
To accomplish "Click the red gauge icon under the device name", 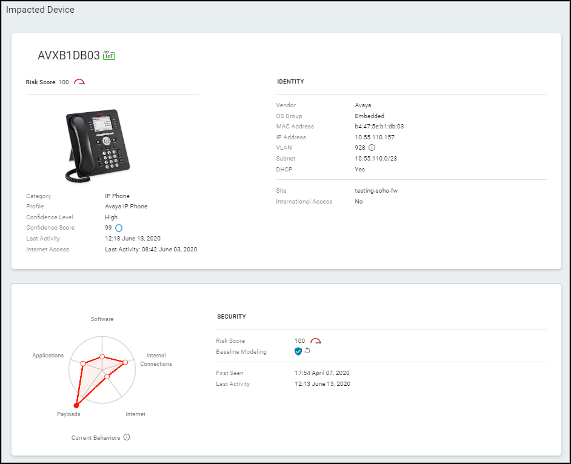I will click(x=79, y=82).
